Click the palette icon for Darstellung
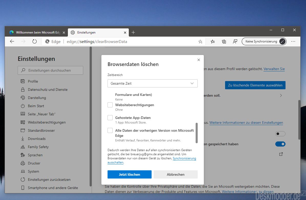 click(23, 98)
